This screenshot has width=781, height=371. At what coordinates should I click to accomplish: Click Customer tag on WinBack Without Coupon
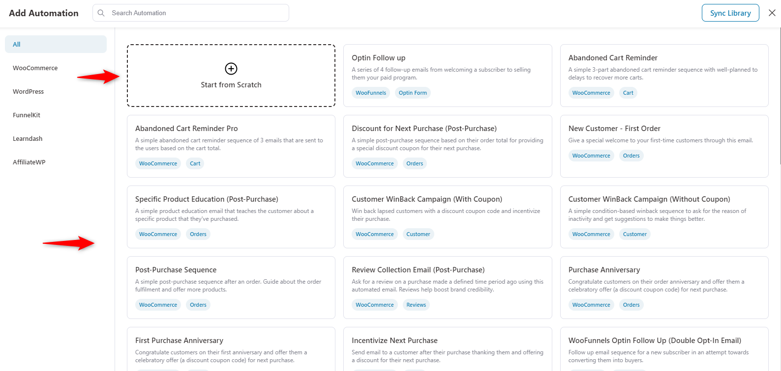click(x=634, y=234)
